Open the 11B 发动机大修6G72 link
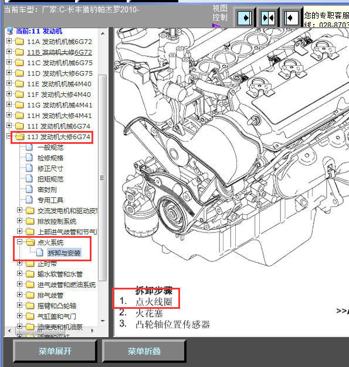Image resolution: width=349 pixels, height=367 pixels. point(59,52)
